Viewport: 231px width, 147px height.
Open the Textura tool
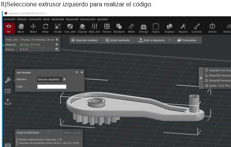coord(107,28)
